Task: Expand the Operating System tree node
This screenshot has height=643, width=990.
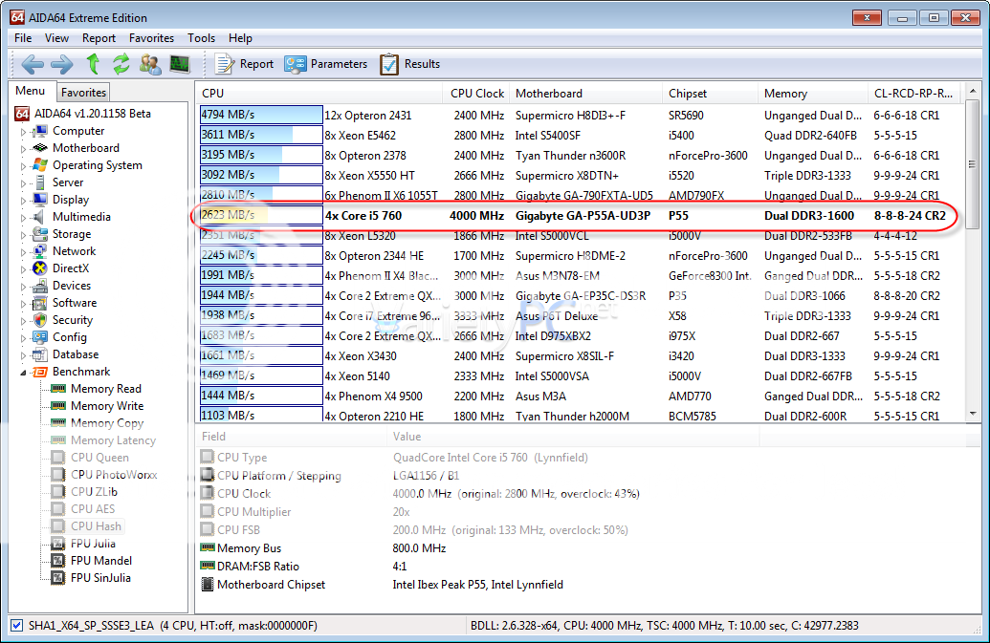Action: click(23, 166)
